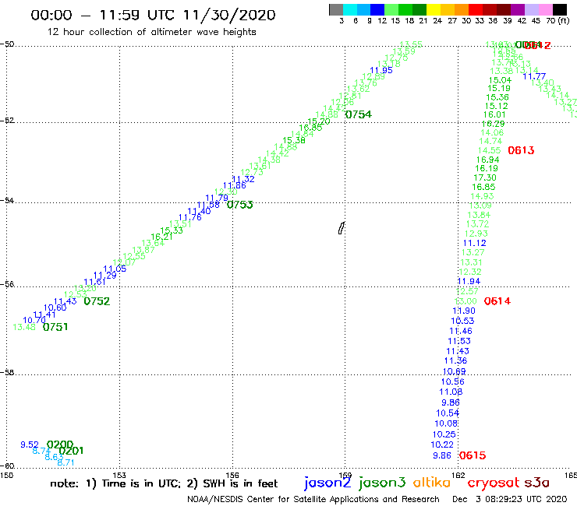The width and height of the screenshot is (577, 506).
Task: Click the jason3 satellite label
Action: click(x=382, y=483)
